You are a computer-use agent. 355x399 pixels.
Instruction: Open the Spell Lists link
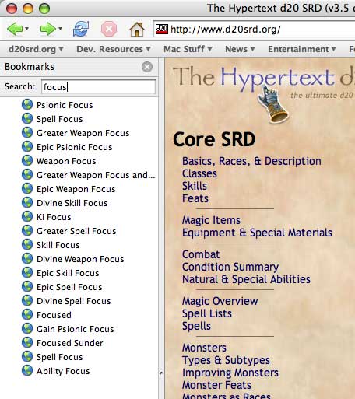point(207,313)
